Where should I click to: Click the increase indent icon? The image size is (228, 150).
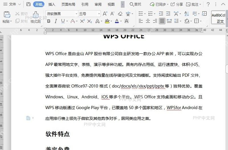tap(168, 14)
